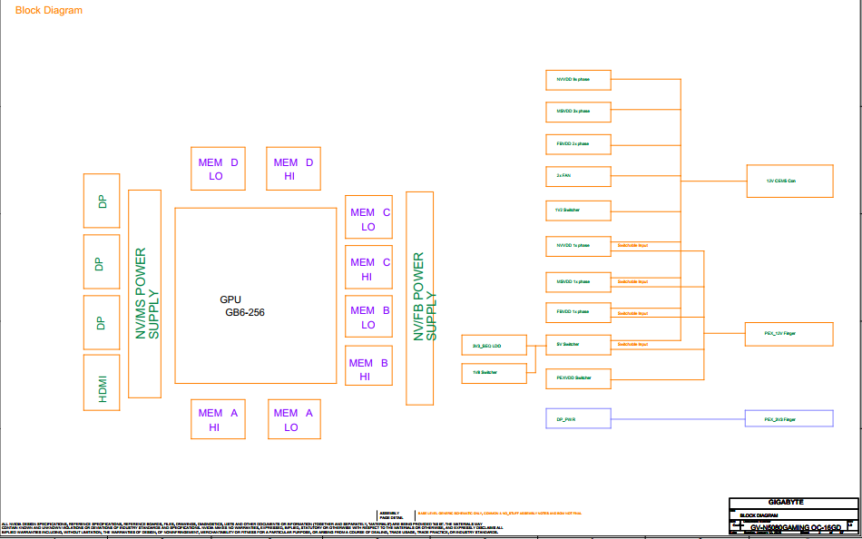Click the blue PEX_3V3 Finger block
Image resolution: width=862 pixels, height=539 pixels.
pos(789,418)
